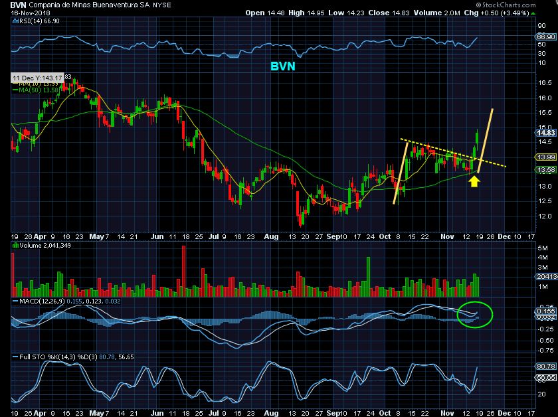Image resolution: width=558 pixels, height=417 pixels.
Task: Click the volume legend bar icon
Action: [15, 246]
